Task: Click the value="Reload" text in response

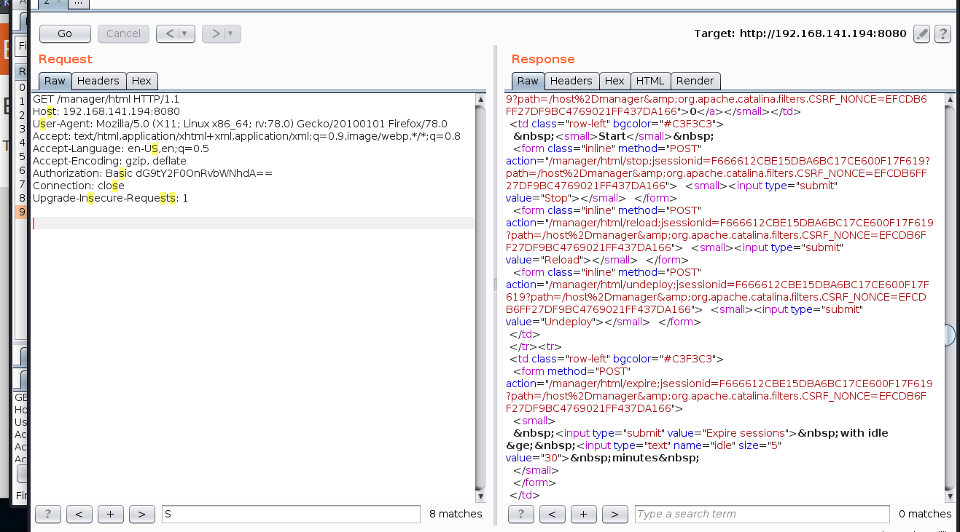Action: 543,260
